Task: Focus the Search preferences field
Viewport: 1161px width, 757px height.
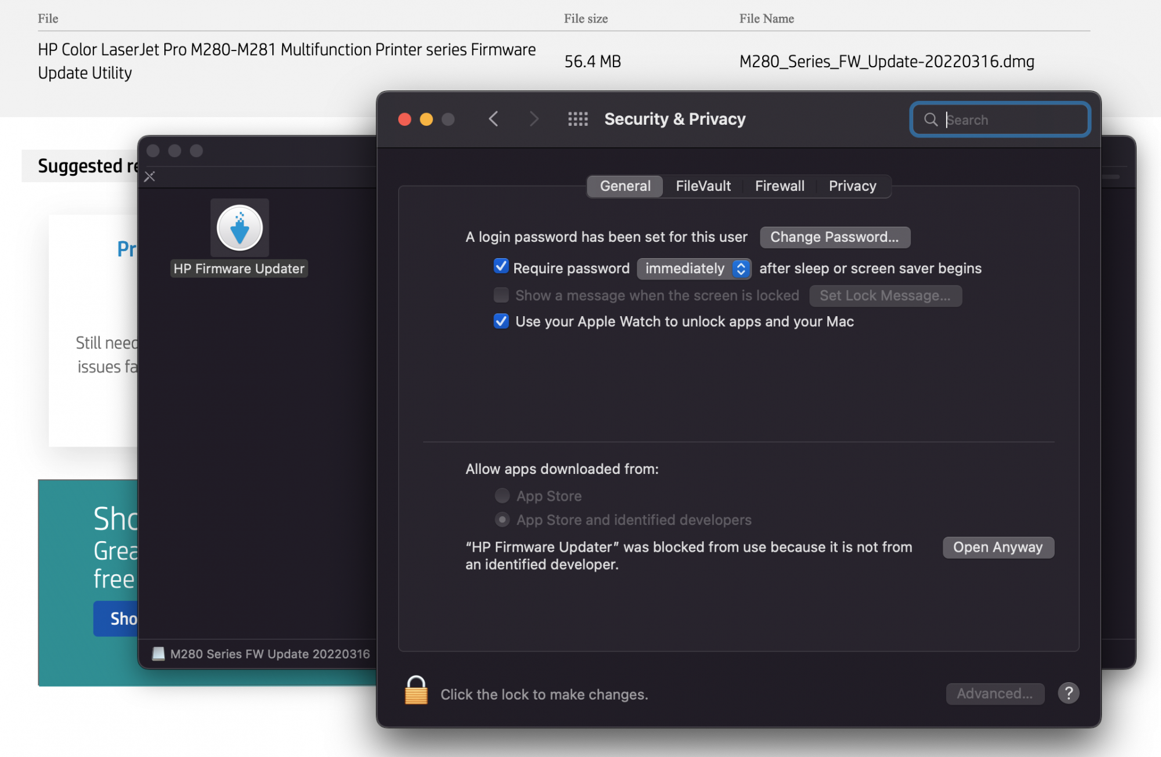Action: coord(1013,120)
